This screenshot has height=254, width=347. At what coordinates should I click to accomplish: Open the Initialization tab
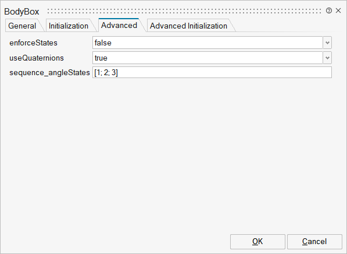pyautogui.click(x=69, y=26)
